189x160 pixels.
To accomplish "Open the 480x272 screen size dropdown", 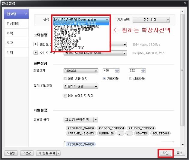I will (x=81, y=71).
